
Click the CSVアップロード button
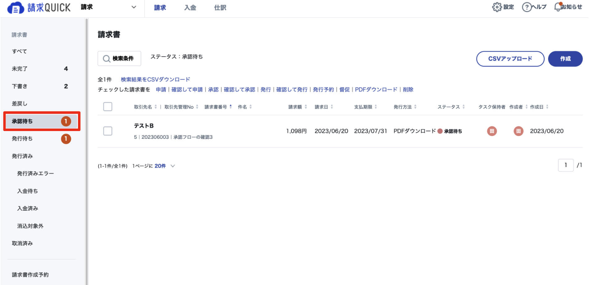[510, 59]
